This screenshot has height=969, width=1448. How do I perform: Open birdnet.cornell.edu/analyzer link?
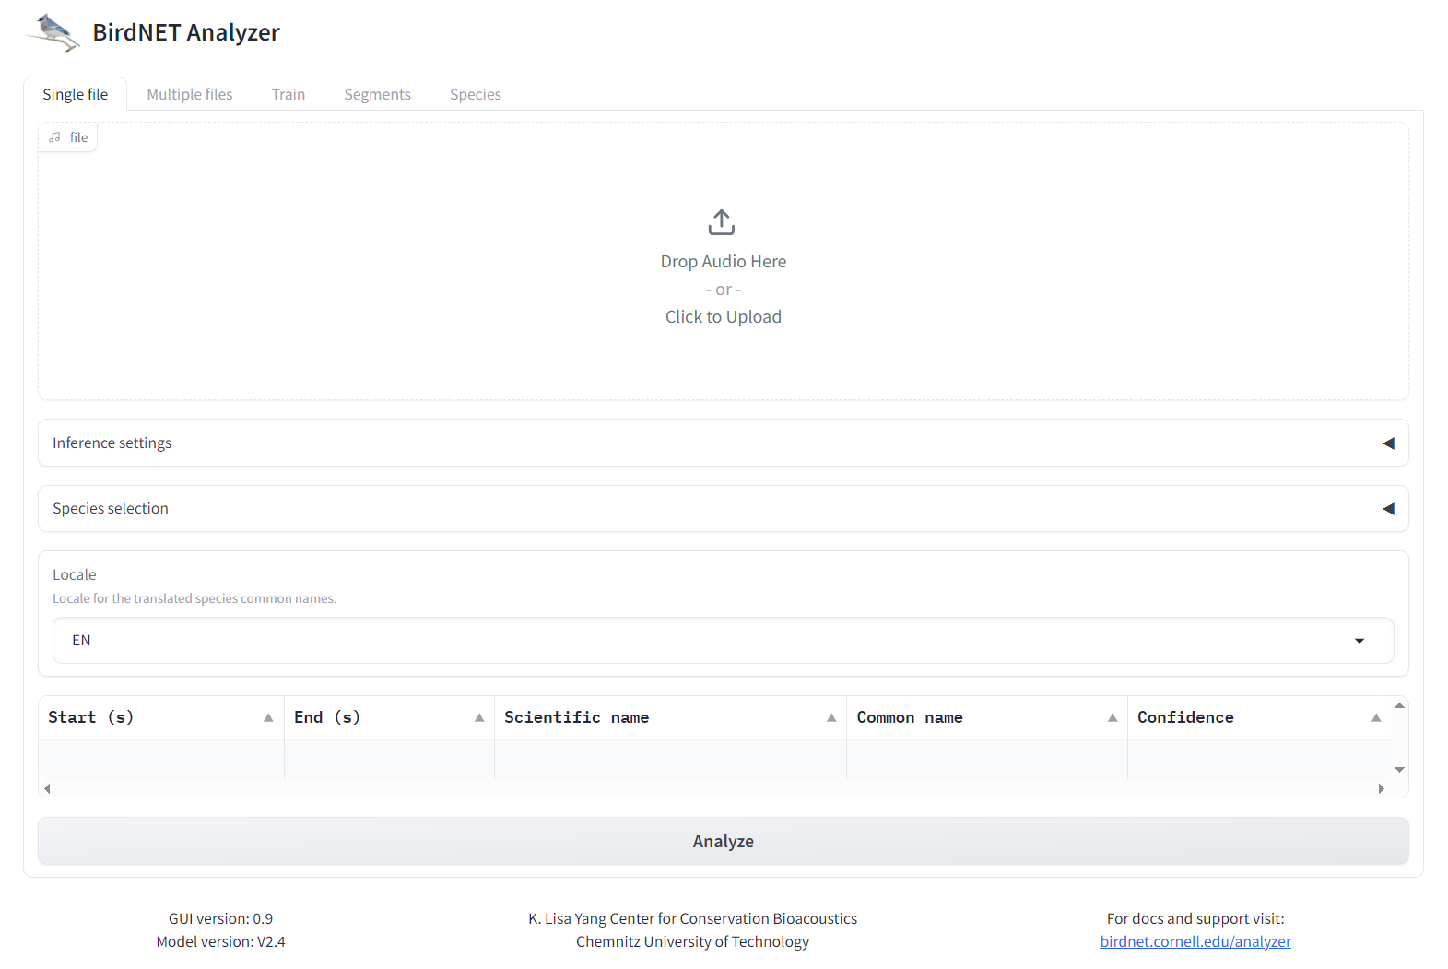tap(1195, 941)
